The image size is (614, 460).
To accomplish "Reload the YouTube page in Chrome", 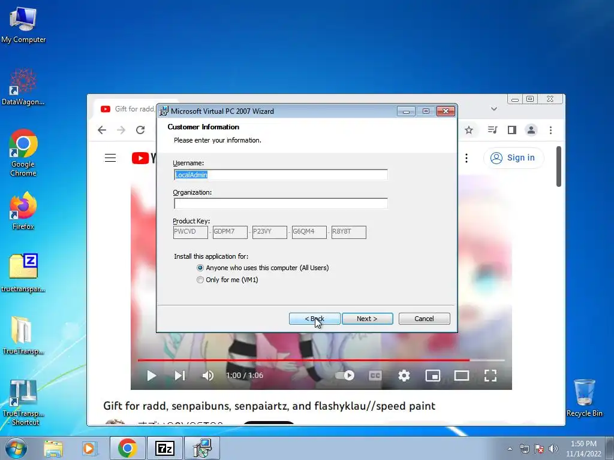I will [x=140, y=130].
